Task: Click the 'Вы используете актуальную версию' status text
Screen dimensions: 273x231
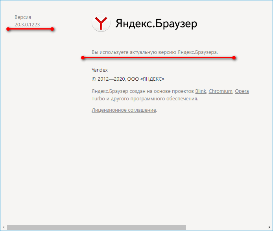Action: point(155,52)
